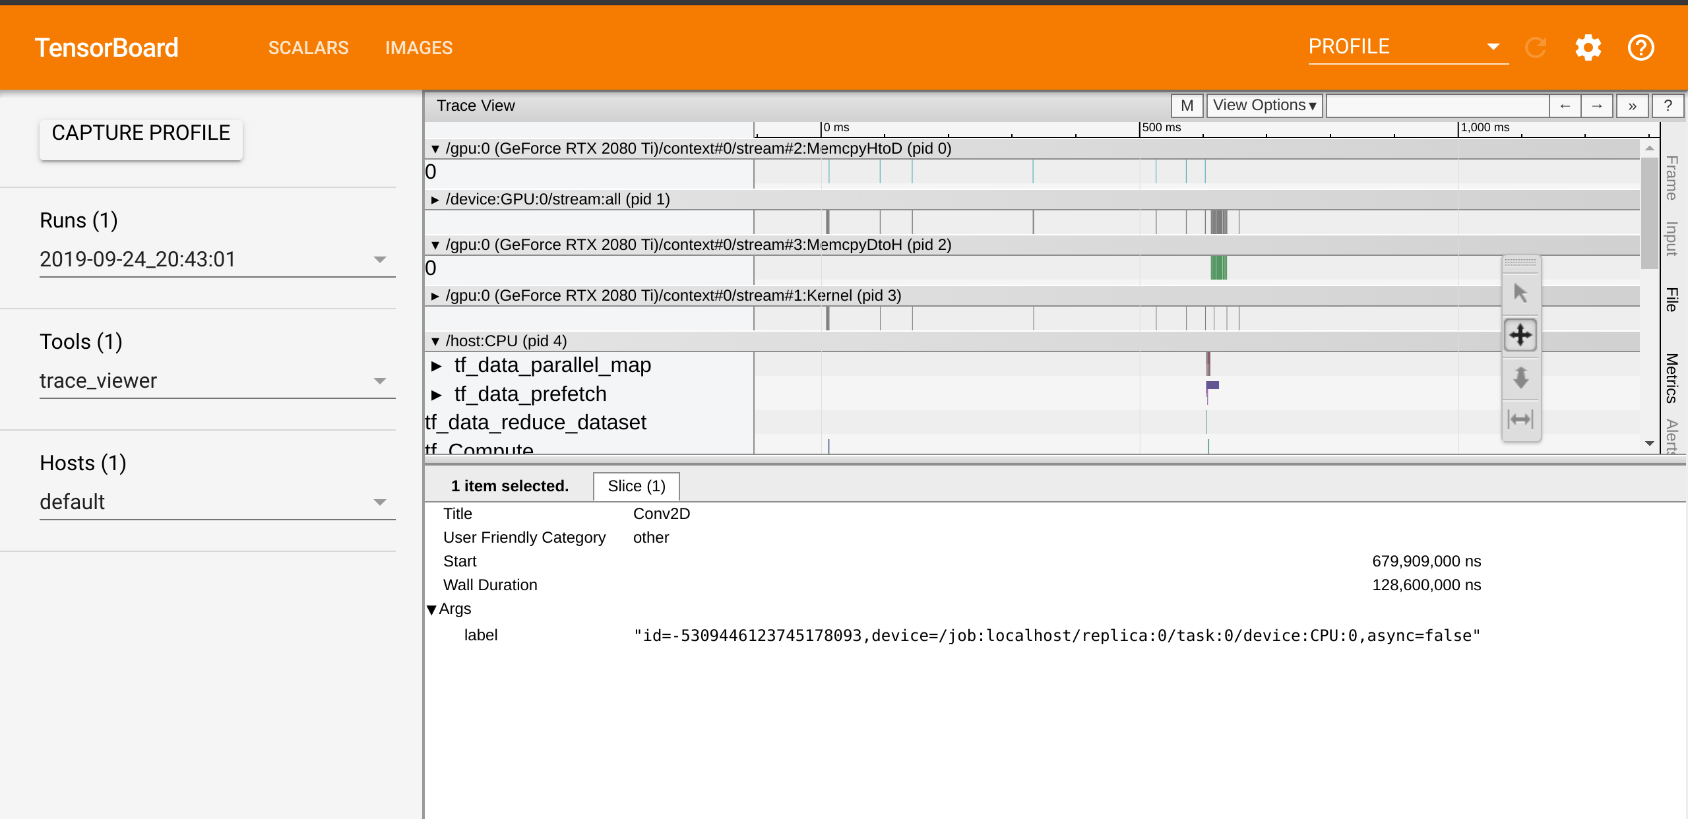Refresh TensorBoard data with the reload icon
The height and width of the screenshot is (819, 1688).
1536,47
